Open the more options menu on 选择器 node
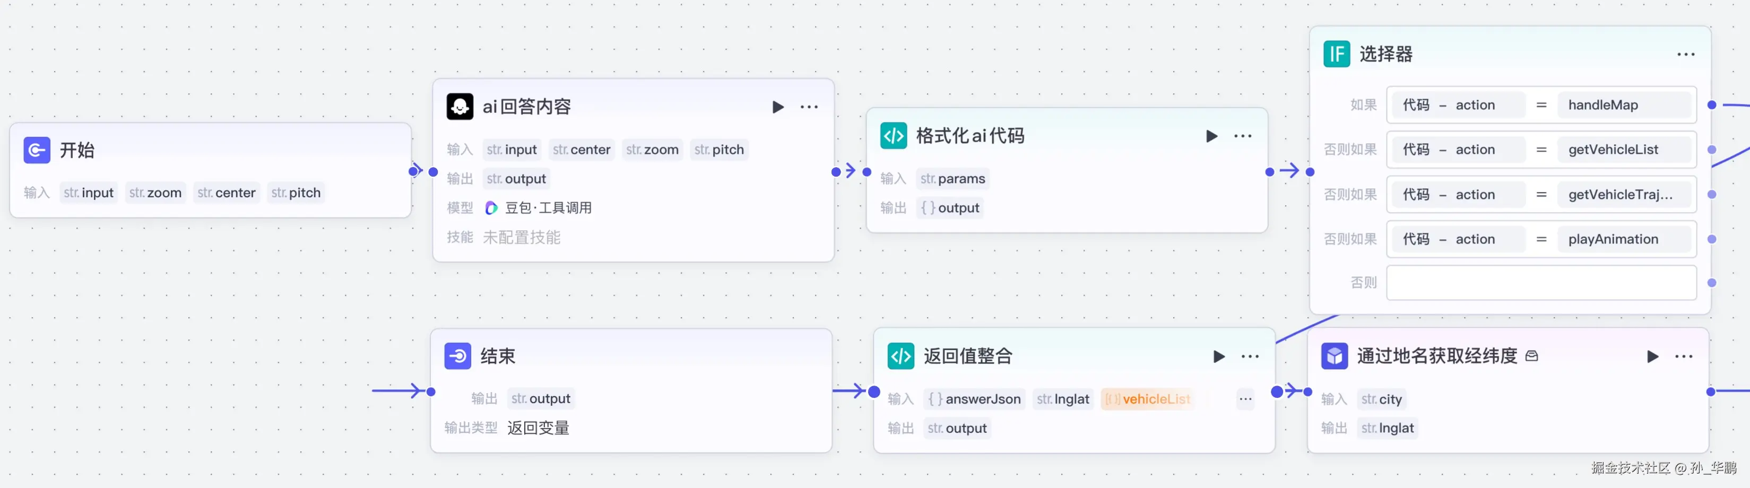 (1687, 54)
